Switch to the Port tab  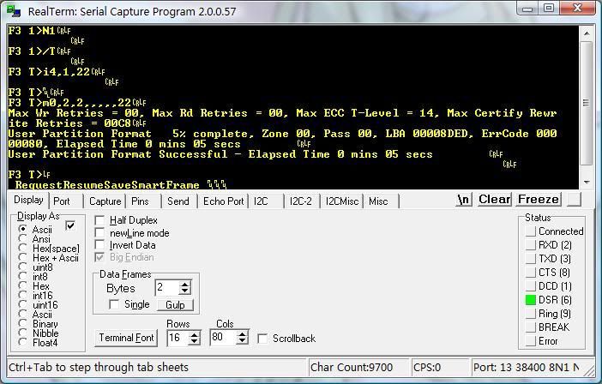coord(62,201)
